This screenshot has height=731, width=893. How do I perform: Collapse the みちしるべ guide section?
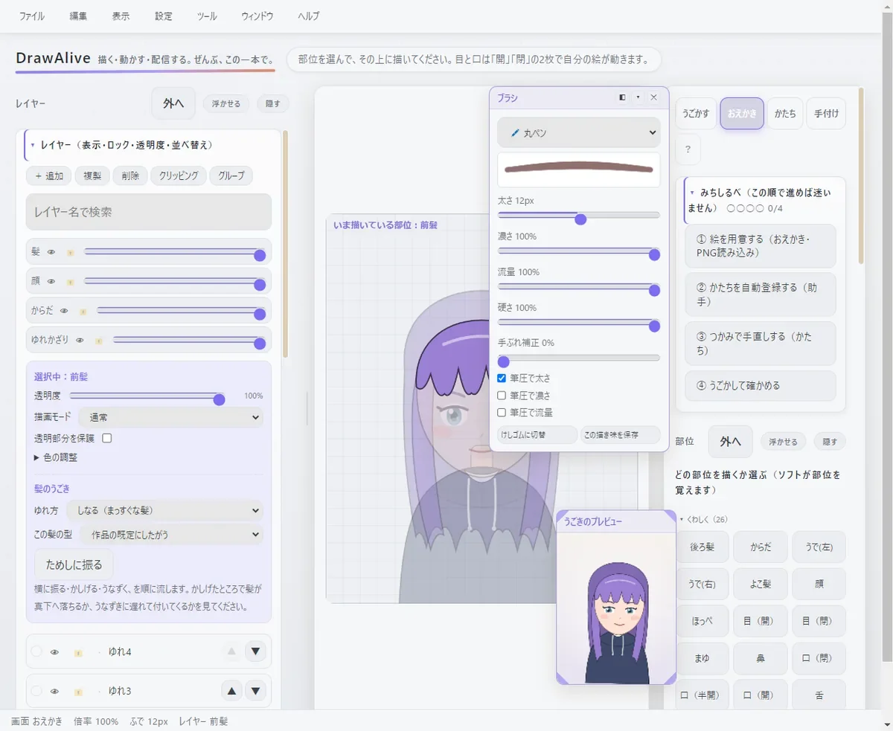point(759,201)
